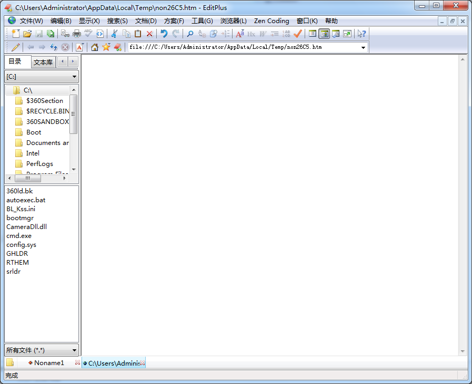
Task: Click the Print icon in toolbar
Action: pyautogui.click(x=77, y=34)
